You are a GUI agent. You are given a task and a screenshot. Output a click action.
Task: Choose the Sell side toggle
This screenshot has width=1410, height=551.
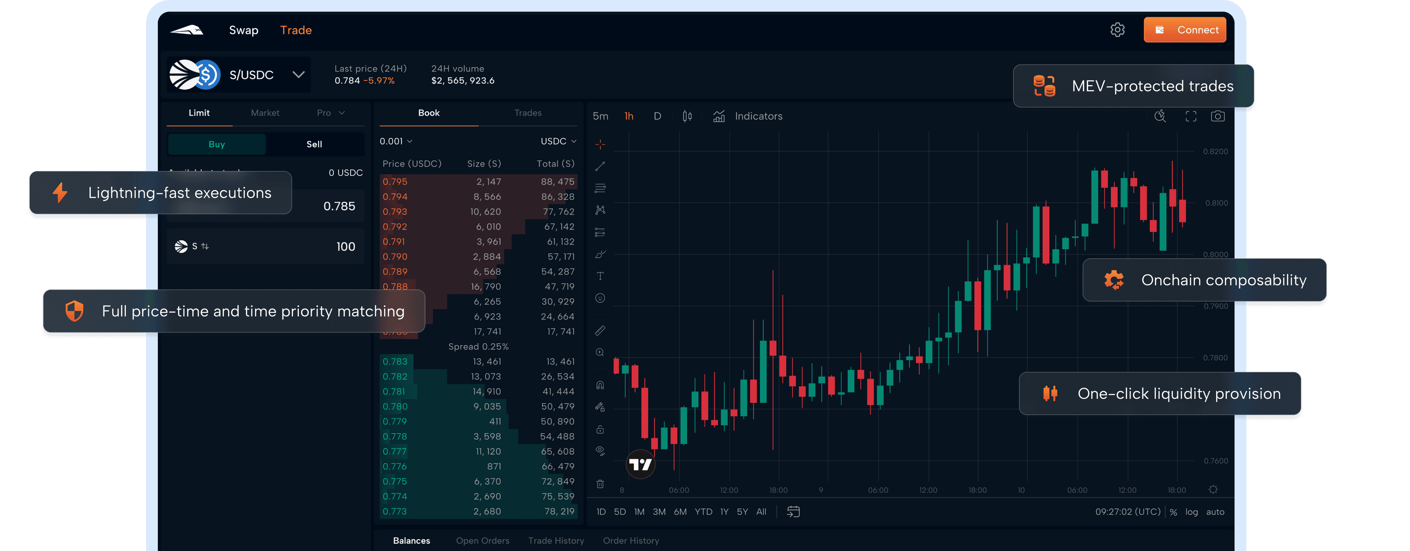(314, 144)
